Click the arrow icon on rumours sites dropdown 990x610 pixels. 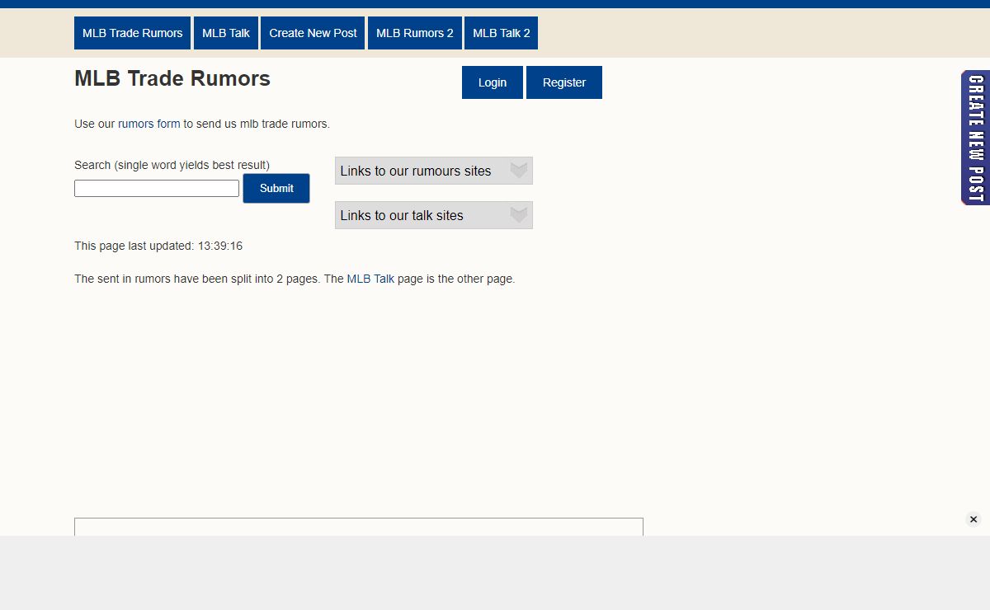coord(518,171)
